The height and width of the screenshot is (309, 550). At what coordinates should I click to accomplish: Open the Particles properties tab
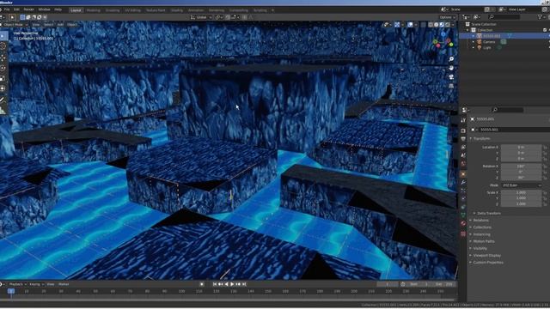(463, 191)
